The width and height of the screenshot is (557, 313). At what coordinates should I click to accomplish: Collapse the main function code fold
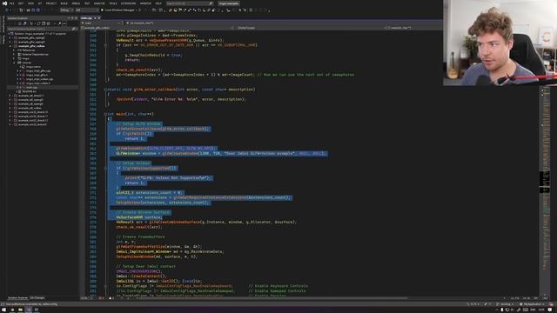click(105, 114)
